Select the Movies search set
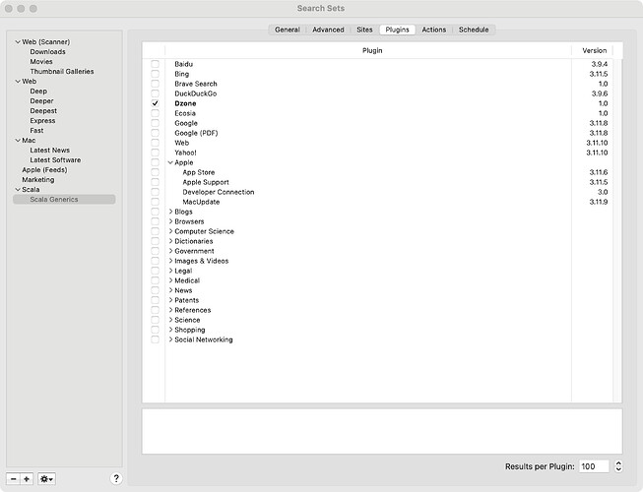The height and width of the screenshot is (492, 643). [41, 61]
